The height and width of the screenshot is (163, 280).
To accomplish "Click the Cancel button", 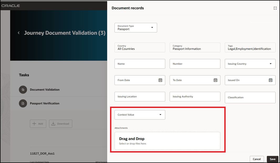I will 257,159.
